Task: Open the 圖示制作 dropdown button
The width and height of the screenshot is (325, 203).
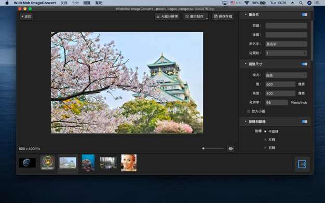Action: click(x=196, y=17)
